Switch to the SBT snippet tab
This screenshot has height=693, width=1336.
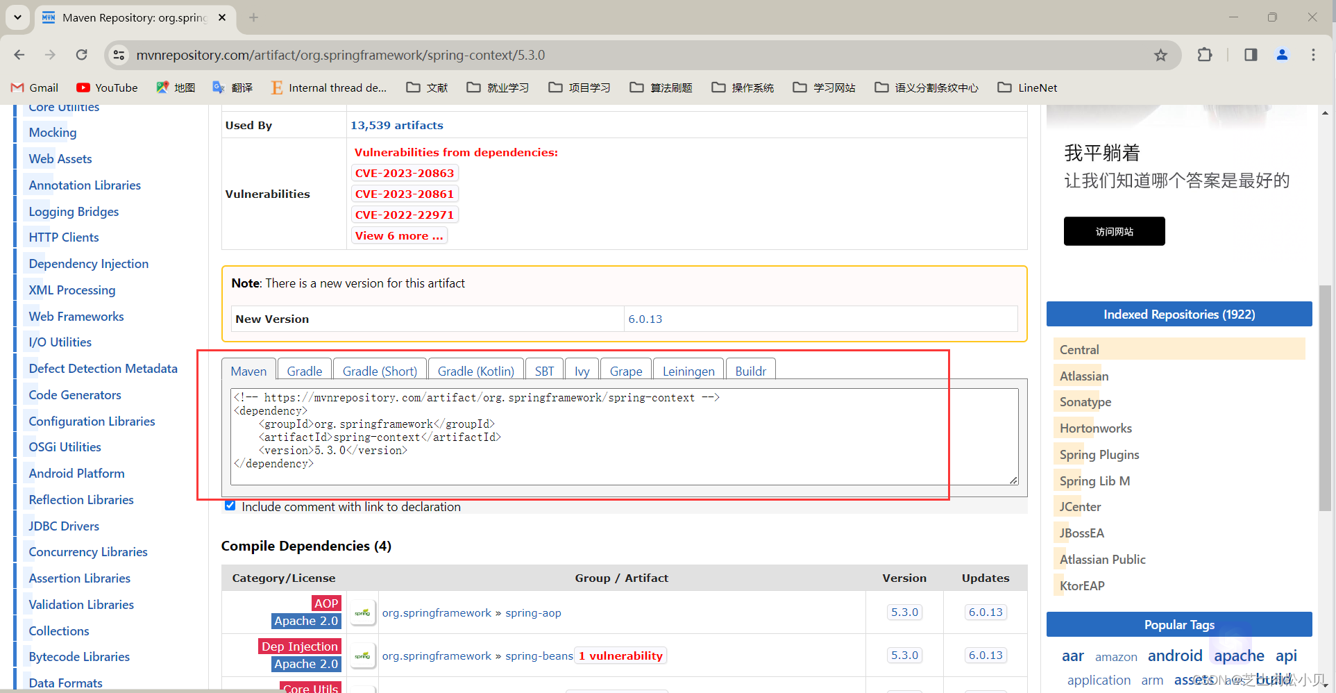pos(544,370)
